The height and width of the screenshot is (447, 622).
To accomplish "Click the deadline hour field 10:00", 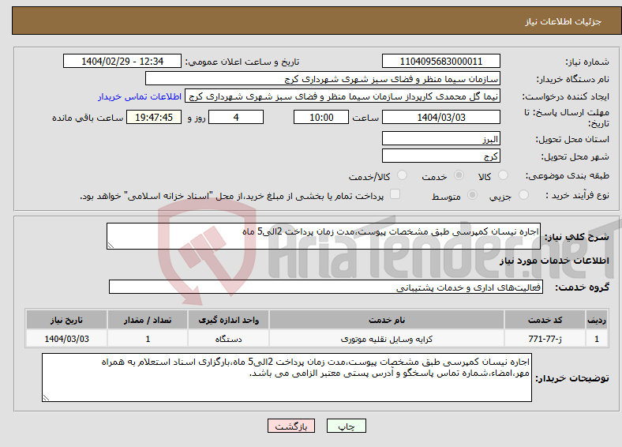I will [321, 117].
